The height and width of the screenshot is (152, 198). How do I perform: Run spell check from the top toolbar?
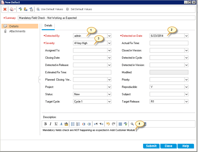[21, 9]
